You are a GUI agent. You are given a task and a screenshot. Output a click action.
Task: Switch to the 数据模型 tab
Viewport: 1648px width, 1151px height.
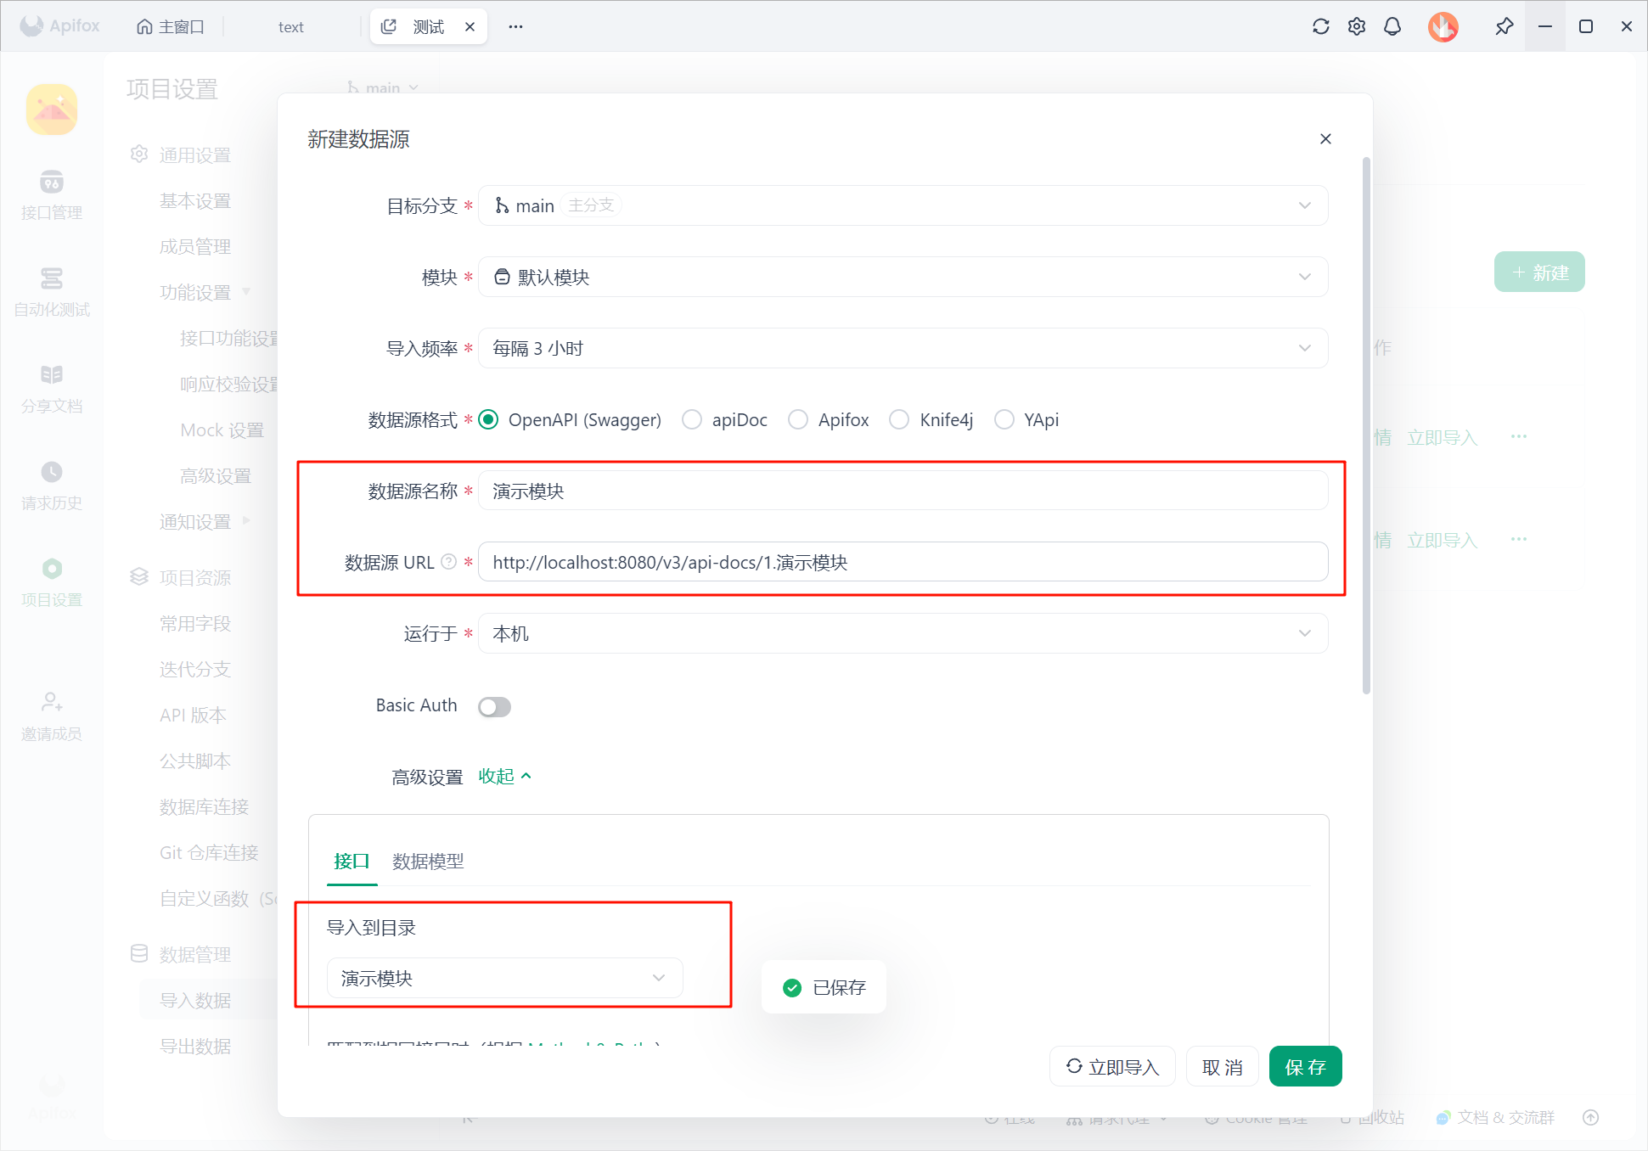click(428, 862)
